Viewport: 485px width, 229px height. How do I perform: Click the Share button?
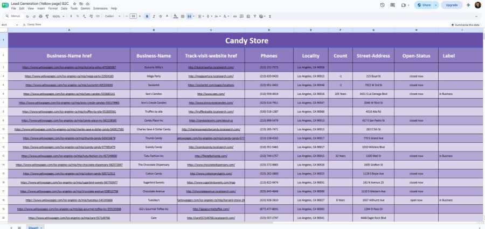coord(425,5)
